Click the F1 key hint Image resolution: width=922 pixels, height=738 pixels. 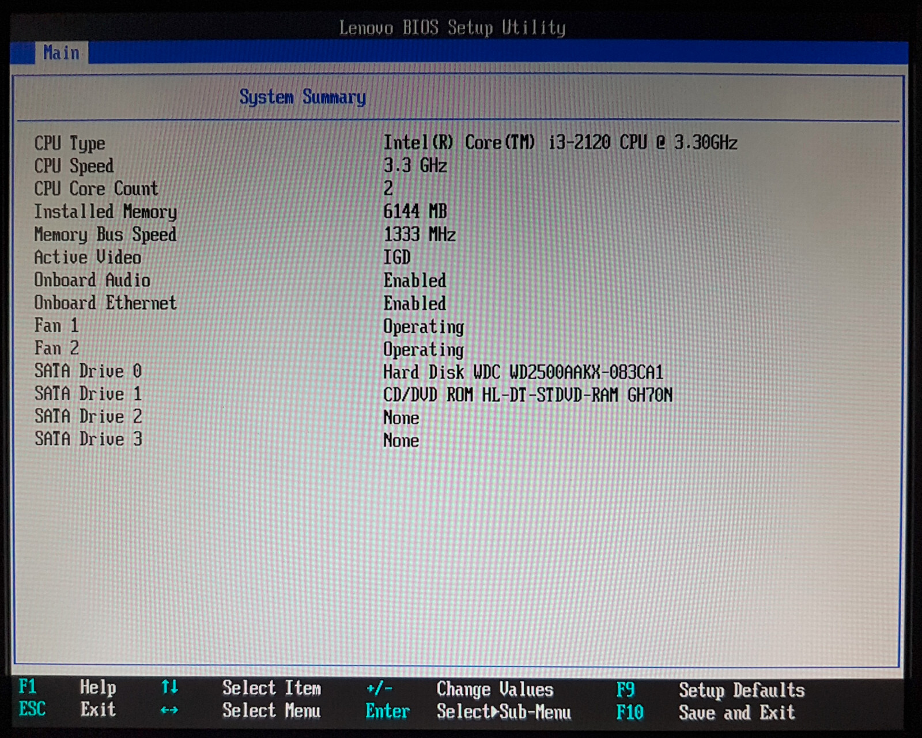pyautogui.click(x=28, y=687)
